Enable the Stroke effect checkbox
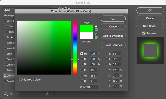This screenshot has height=99, width=166. pos(5,37)
